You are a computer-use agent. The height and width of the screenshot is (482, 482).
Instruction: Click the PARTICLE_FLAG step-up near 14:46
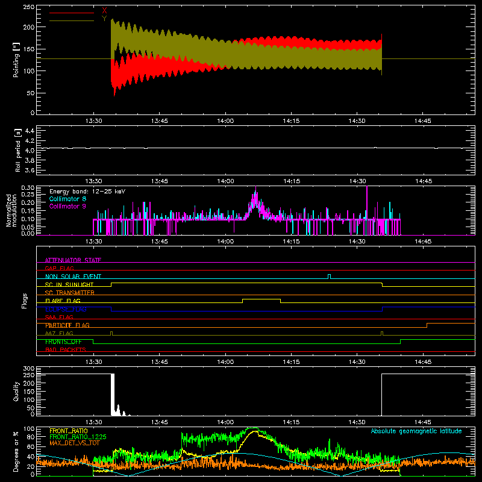(427, 325)
